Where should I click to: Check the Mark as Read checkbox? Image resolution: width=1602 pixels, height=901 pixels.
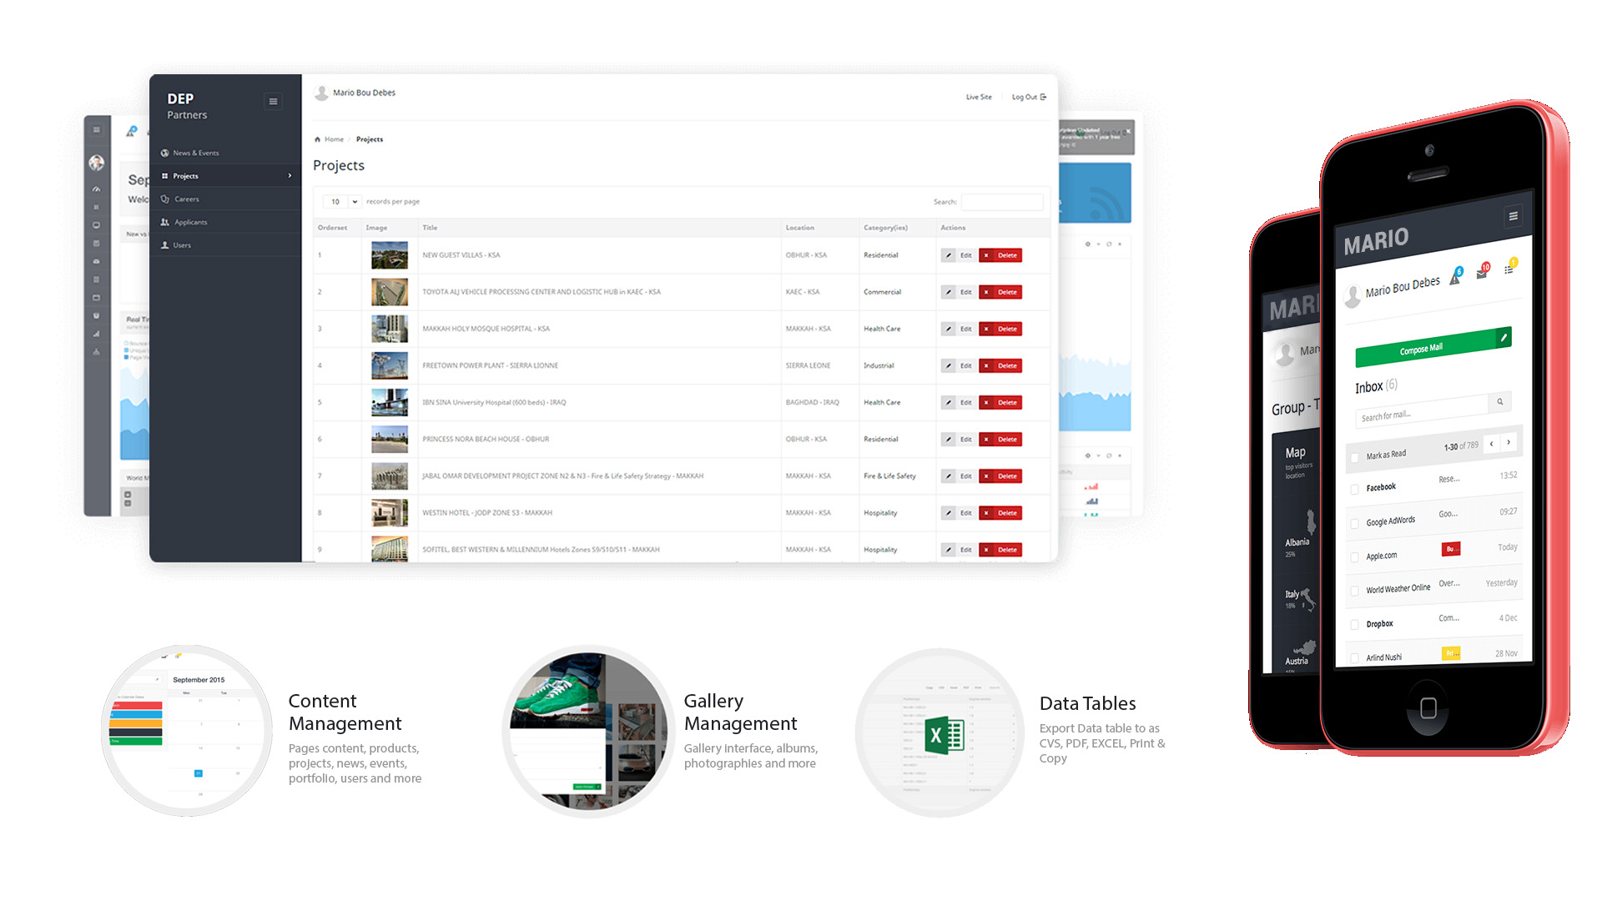tap(1355, 457)
